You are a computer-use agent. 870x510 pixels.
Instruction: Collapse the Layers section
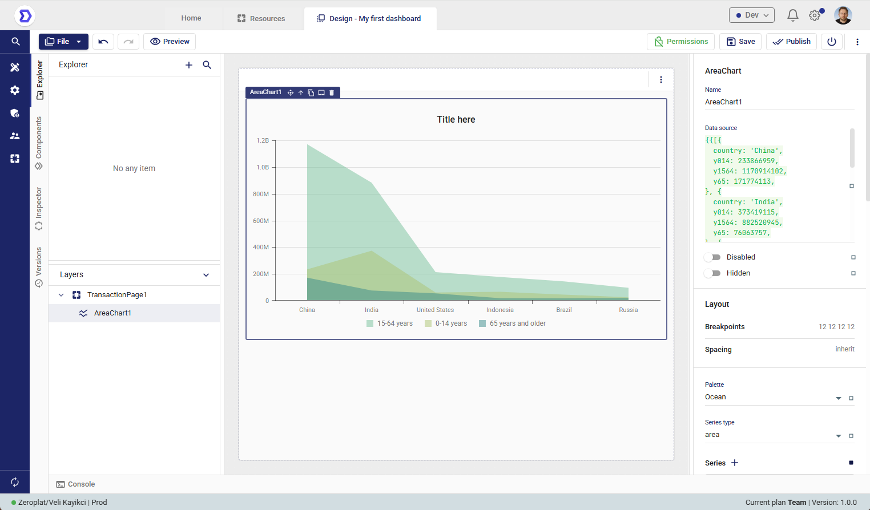click(x=206, y=275)
